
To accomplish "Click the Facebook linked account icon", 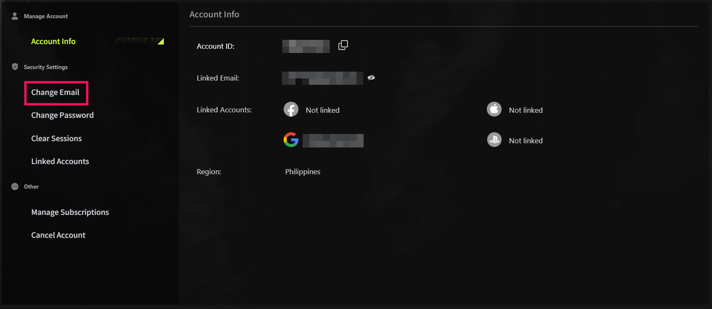I will (291, 109).
